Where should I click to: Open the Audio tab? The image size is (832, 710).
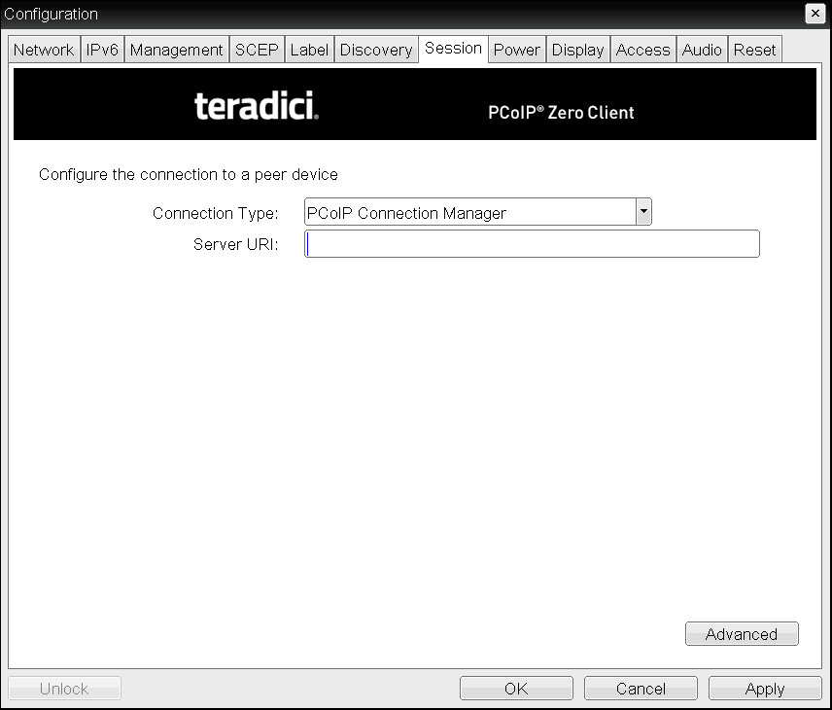coord(702,50)
